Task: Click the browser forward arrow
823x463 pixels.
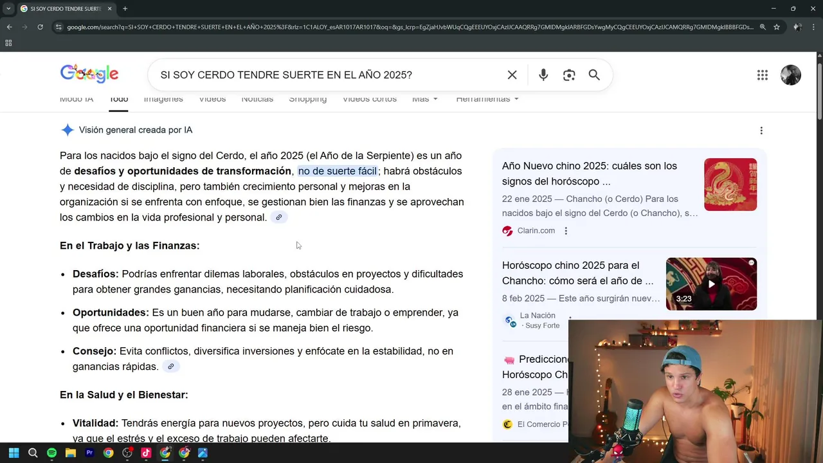Action: click(24, 27)
